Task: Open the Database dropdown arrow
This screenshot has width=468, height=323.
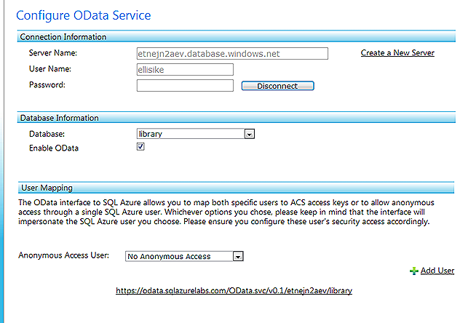Action: 250,134
